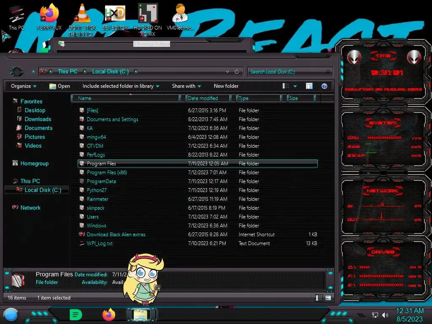Click the File Explorer taskbar button
This screenshot has width=432, height=324.
pyautogui.click(x=141, y=315)
